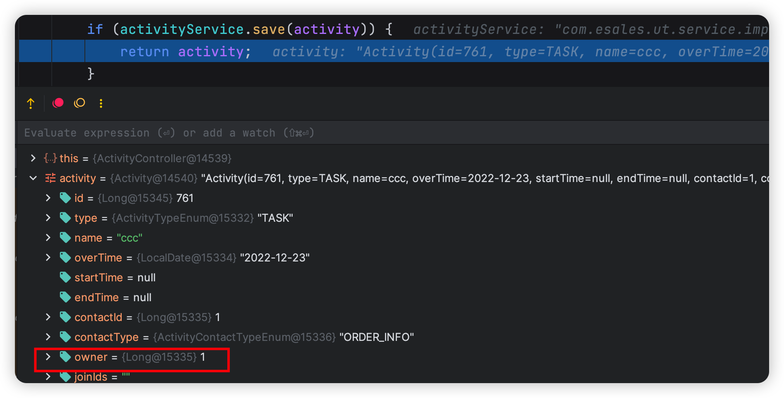The width and height of the screenshot is (784, 398).
Task: Expand the owner field node
Action: 48,357
